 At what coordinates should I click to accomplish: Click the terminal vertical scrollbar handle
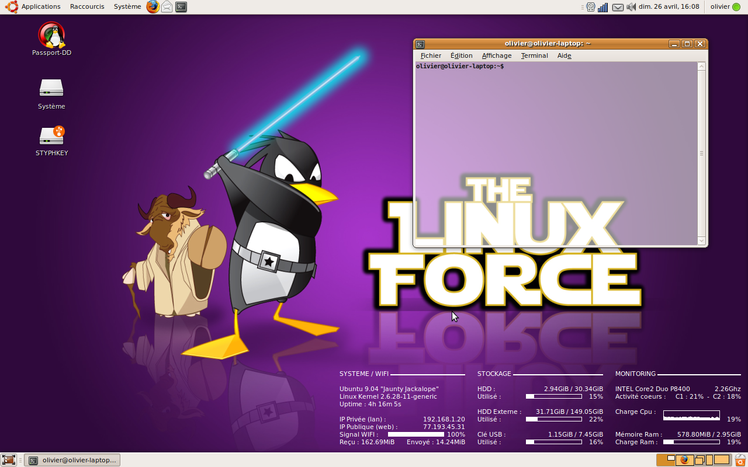pos(702,154)
